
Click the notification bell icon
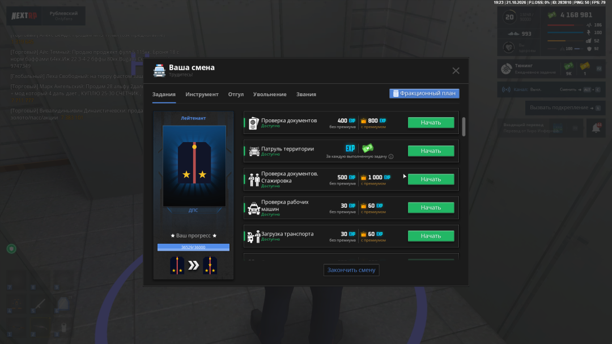596,128
